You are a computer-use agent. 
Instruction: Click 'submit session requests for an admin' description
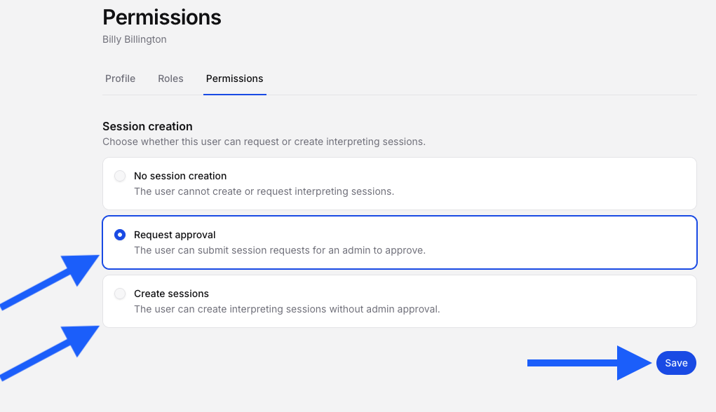coord(280,250)
